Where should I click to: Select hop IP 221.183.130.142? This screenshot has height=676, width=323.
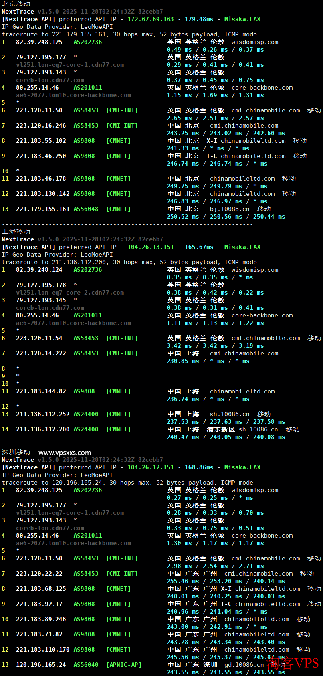(x=43, y=194)
